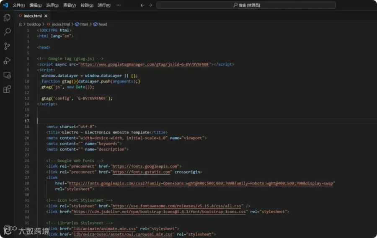Click the closing </script> tag on line 14
Image resolution: width=377 pixels, height=238 pixels.
tap(47, 104)
